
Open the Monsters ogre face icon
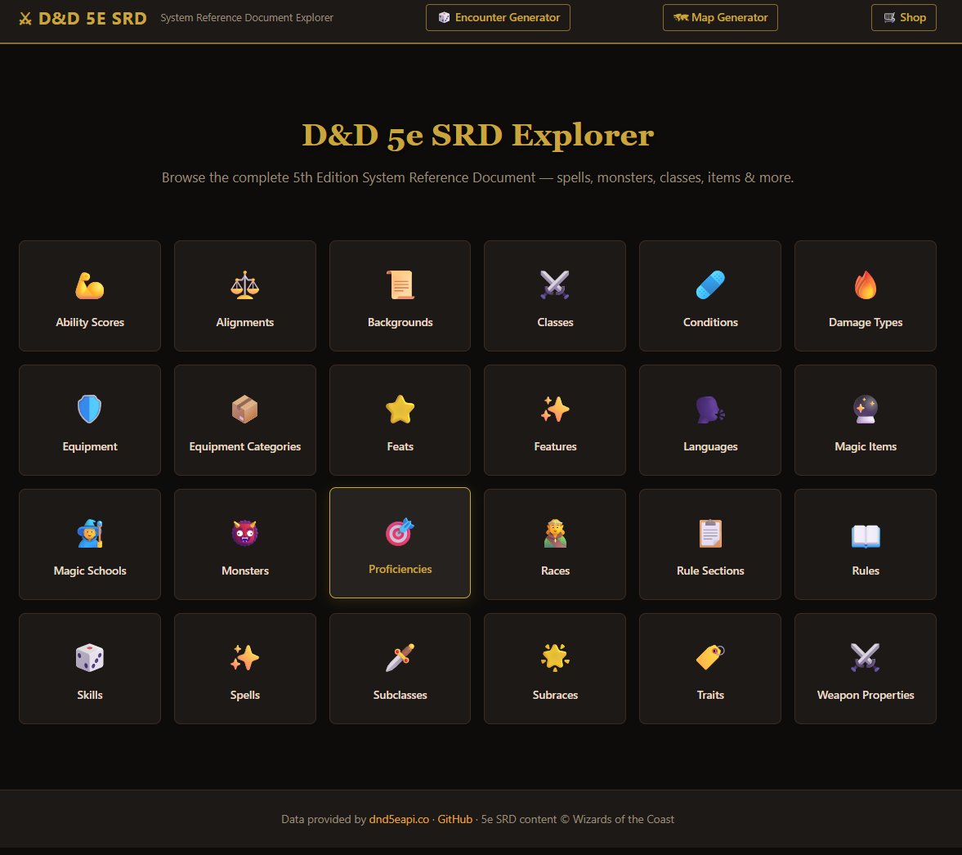tap(245, 534)
